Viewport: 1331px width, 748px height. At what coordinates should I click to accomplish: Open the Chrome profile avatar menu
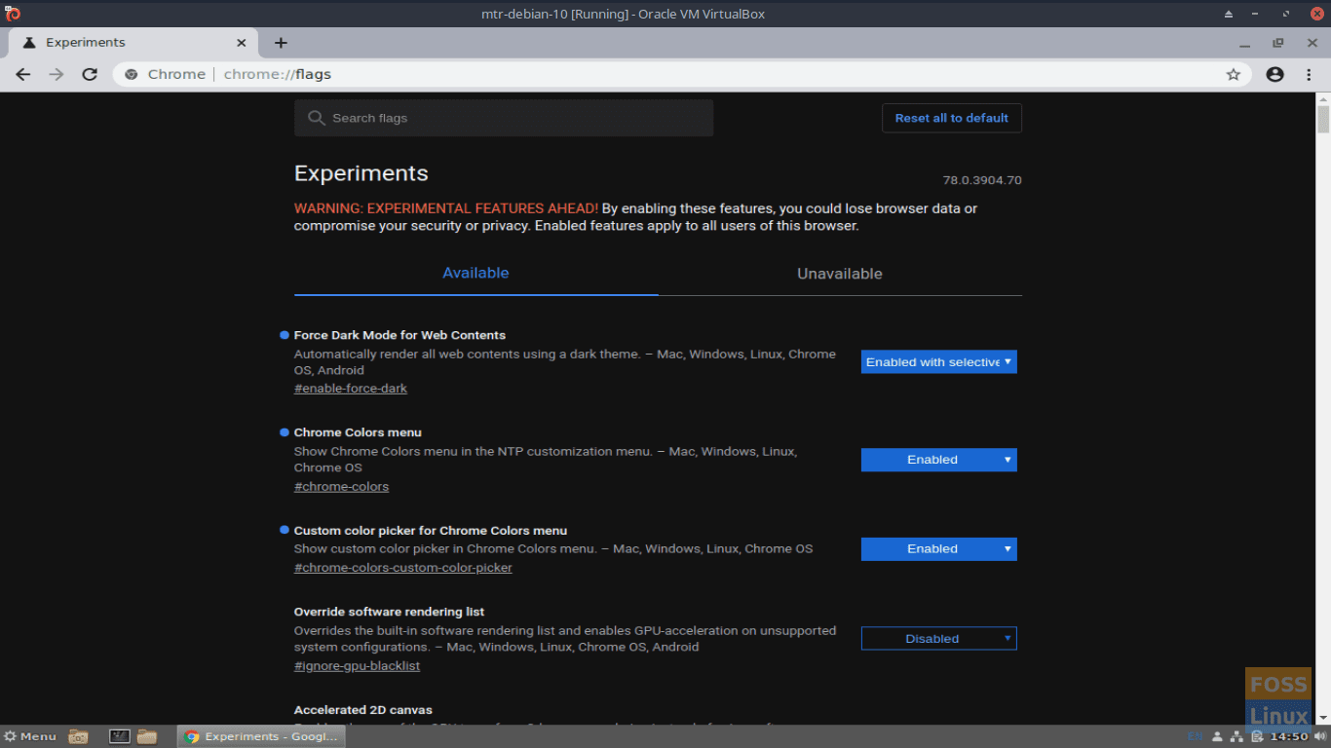coord(1274,74)
